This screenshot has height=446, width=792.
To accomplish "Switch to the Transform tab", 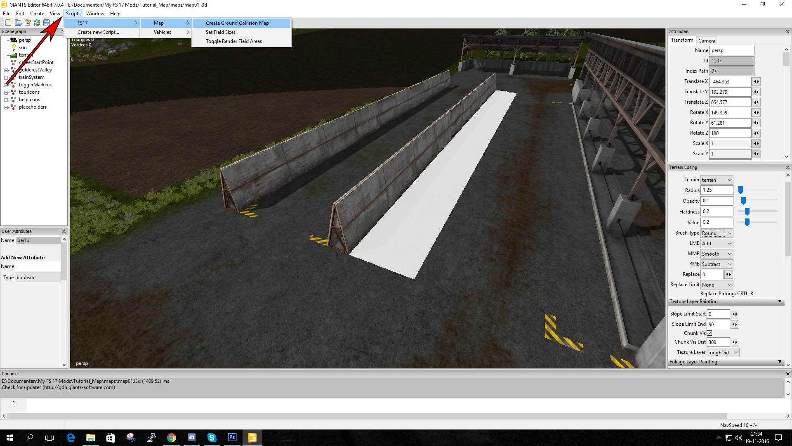I will (x=682, y=40).
